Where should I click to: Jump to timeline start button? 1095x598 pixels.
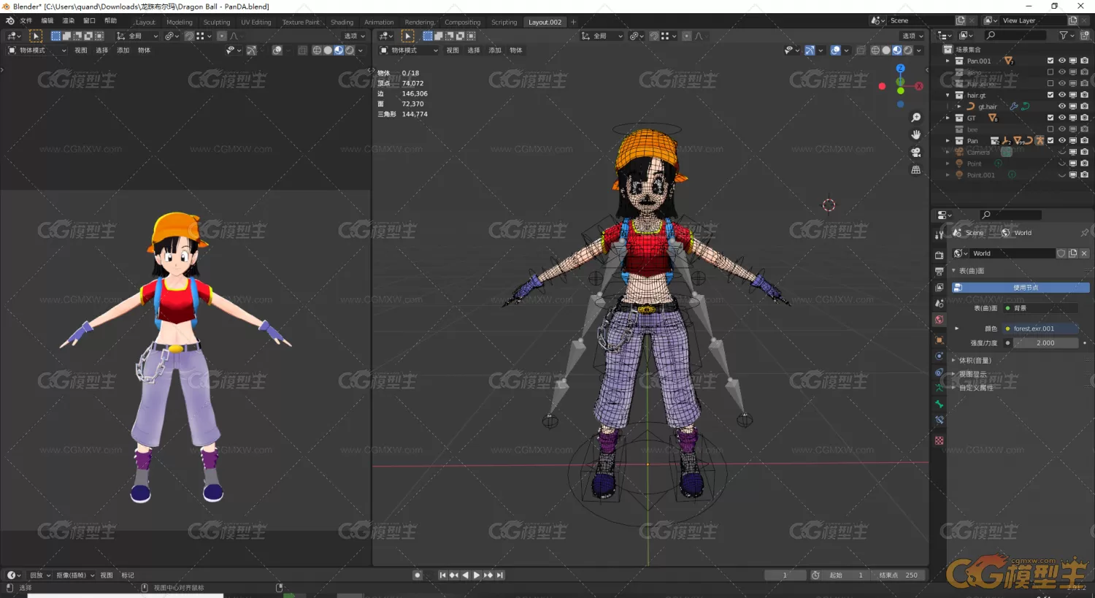(x=442, y=575)
